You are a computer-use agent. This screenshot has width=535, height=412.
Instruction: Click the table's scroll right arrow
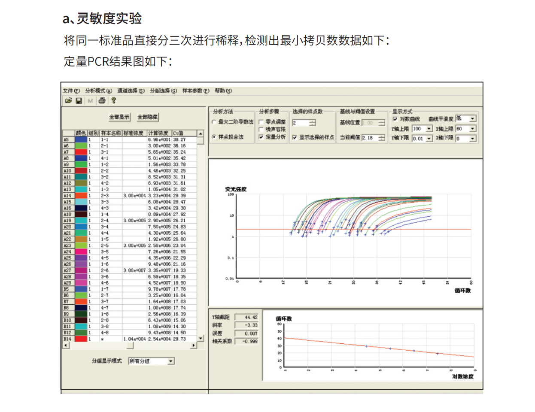point(194,345)
